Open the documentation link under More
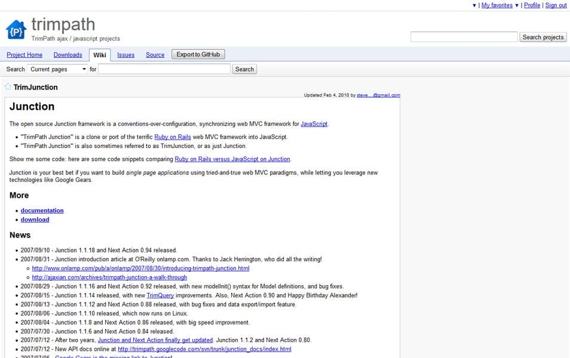The image size is (570, 358). pos(42,211)
